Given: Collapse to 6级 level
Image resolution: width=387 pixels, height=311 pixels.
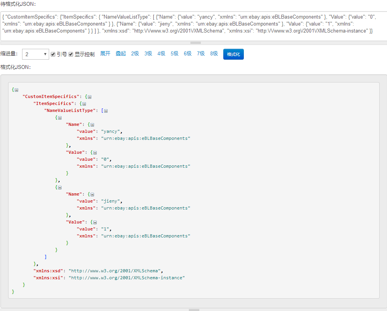Looking at the screenshot, I should 188,53.
